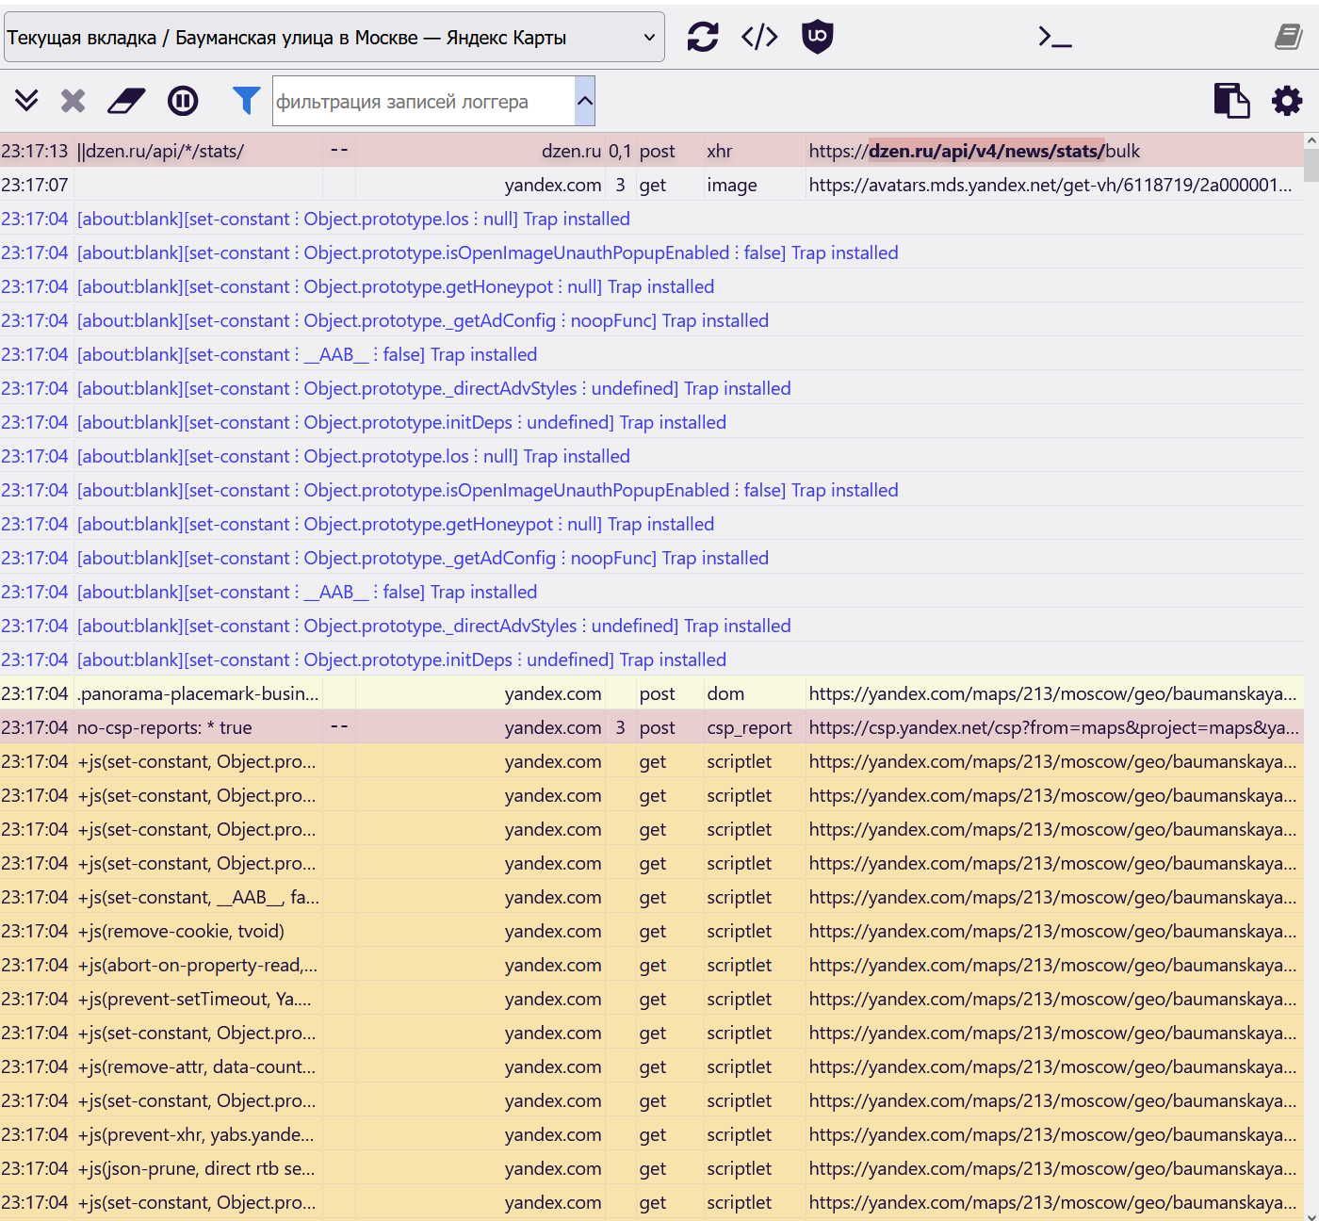Screen dimensions: 1319x1221
Task: Open the logger settings gear
Action: pyautogui.click(x=1287, y=100)
